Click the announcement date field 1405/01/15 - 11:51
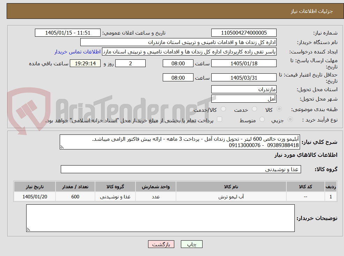The height and width of the screenshot is (256, 344). (67, 33)
